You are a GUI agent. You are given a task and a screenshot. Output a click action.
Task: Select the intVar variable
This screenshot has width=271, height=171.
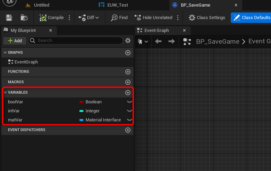[x=14, y=111]
